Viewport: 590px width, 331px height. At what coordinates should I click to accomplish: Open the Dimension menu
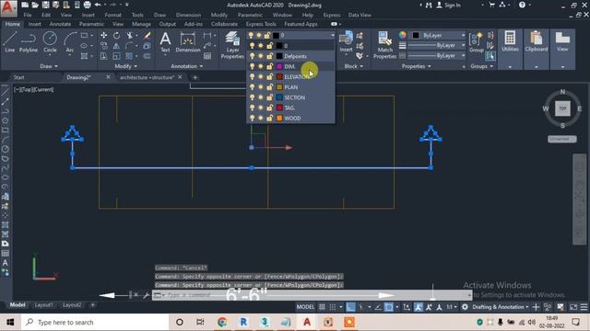pyautogui.click(x=188, y=15)
